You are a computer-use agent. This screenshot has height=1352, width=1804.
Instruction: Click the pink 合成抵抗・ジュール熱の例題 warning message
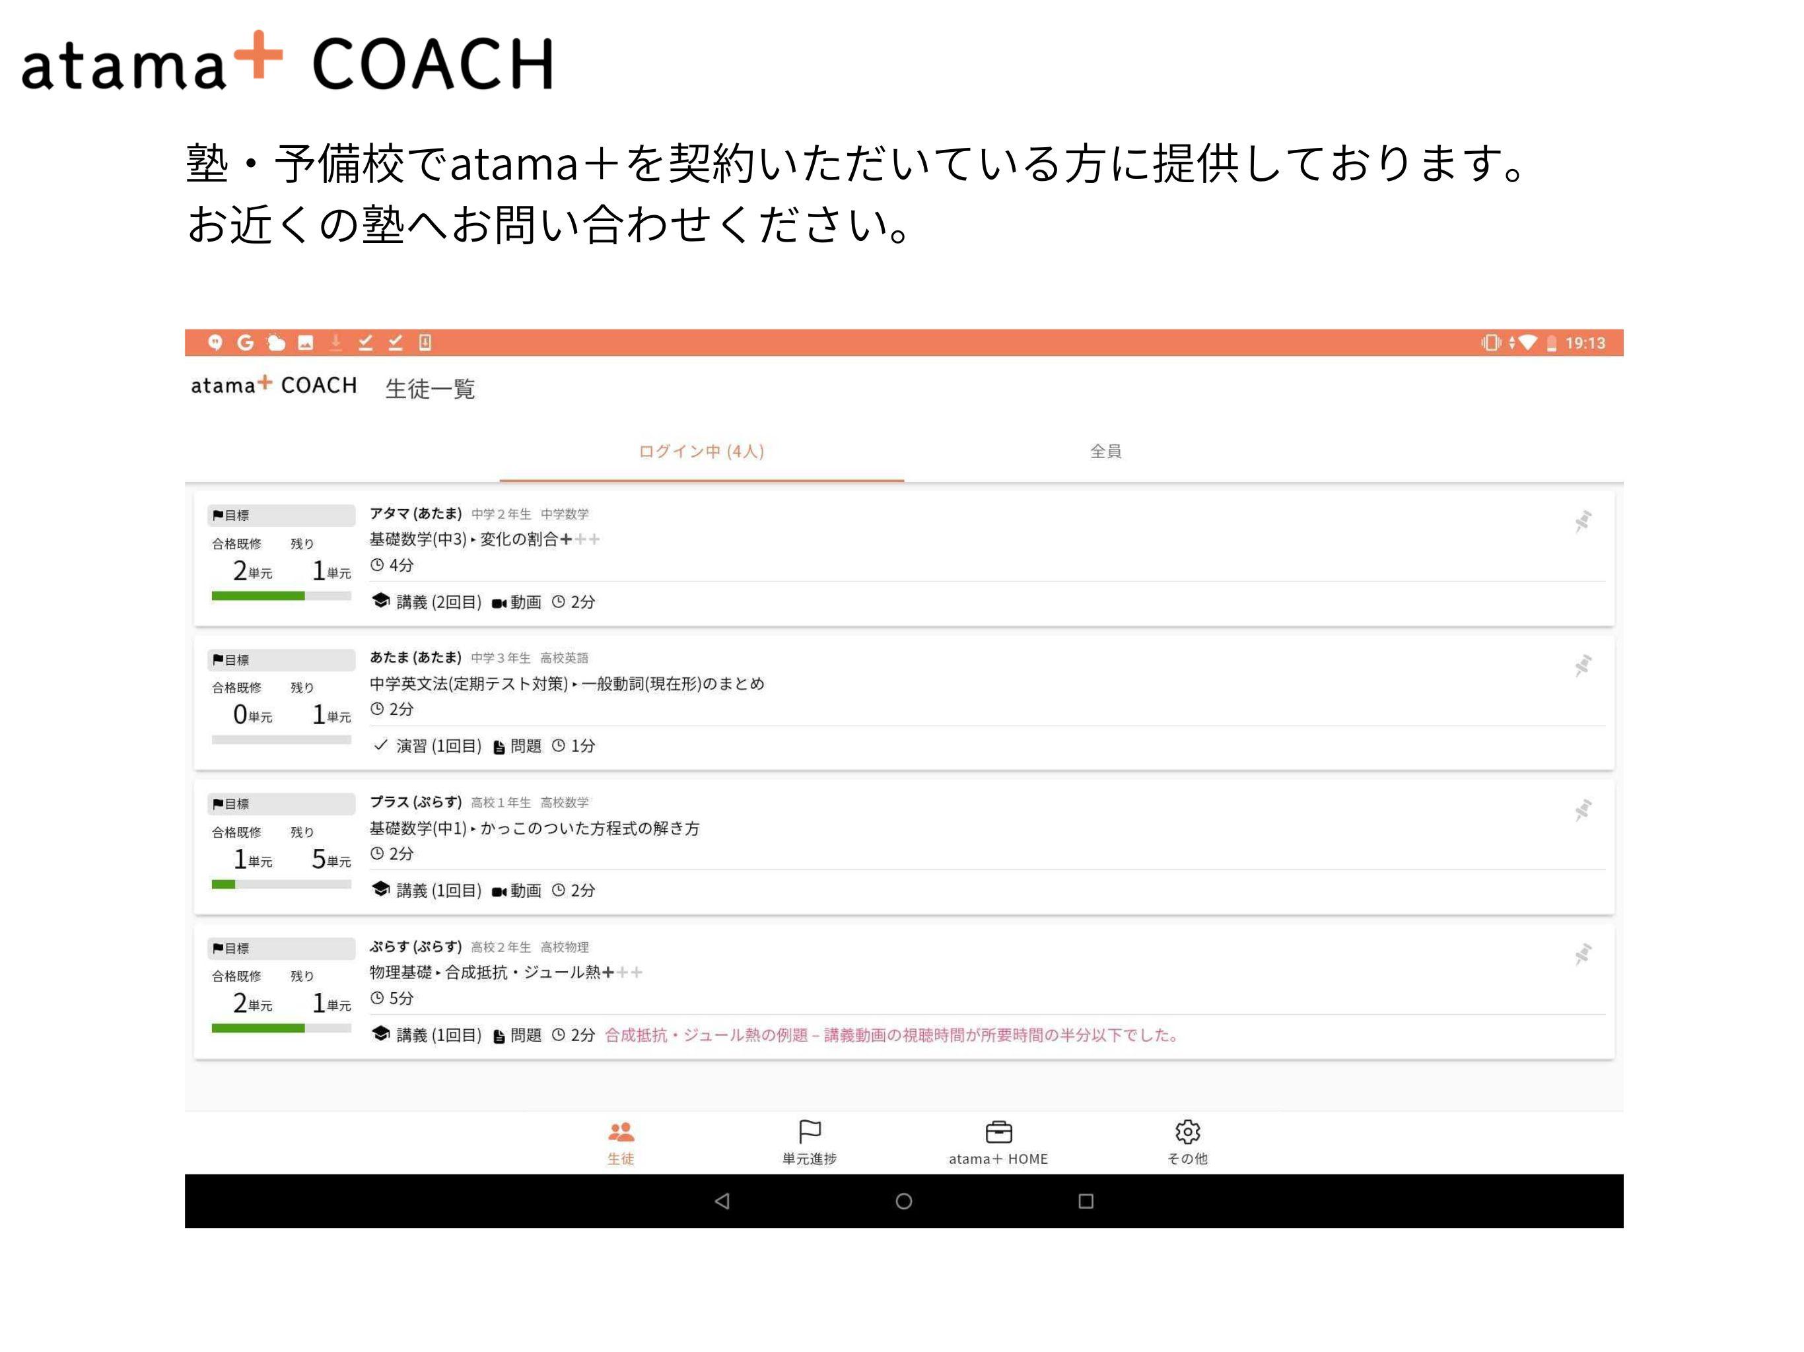(892, 1034)
